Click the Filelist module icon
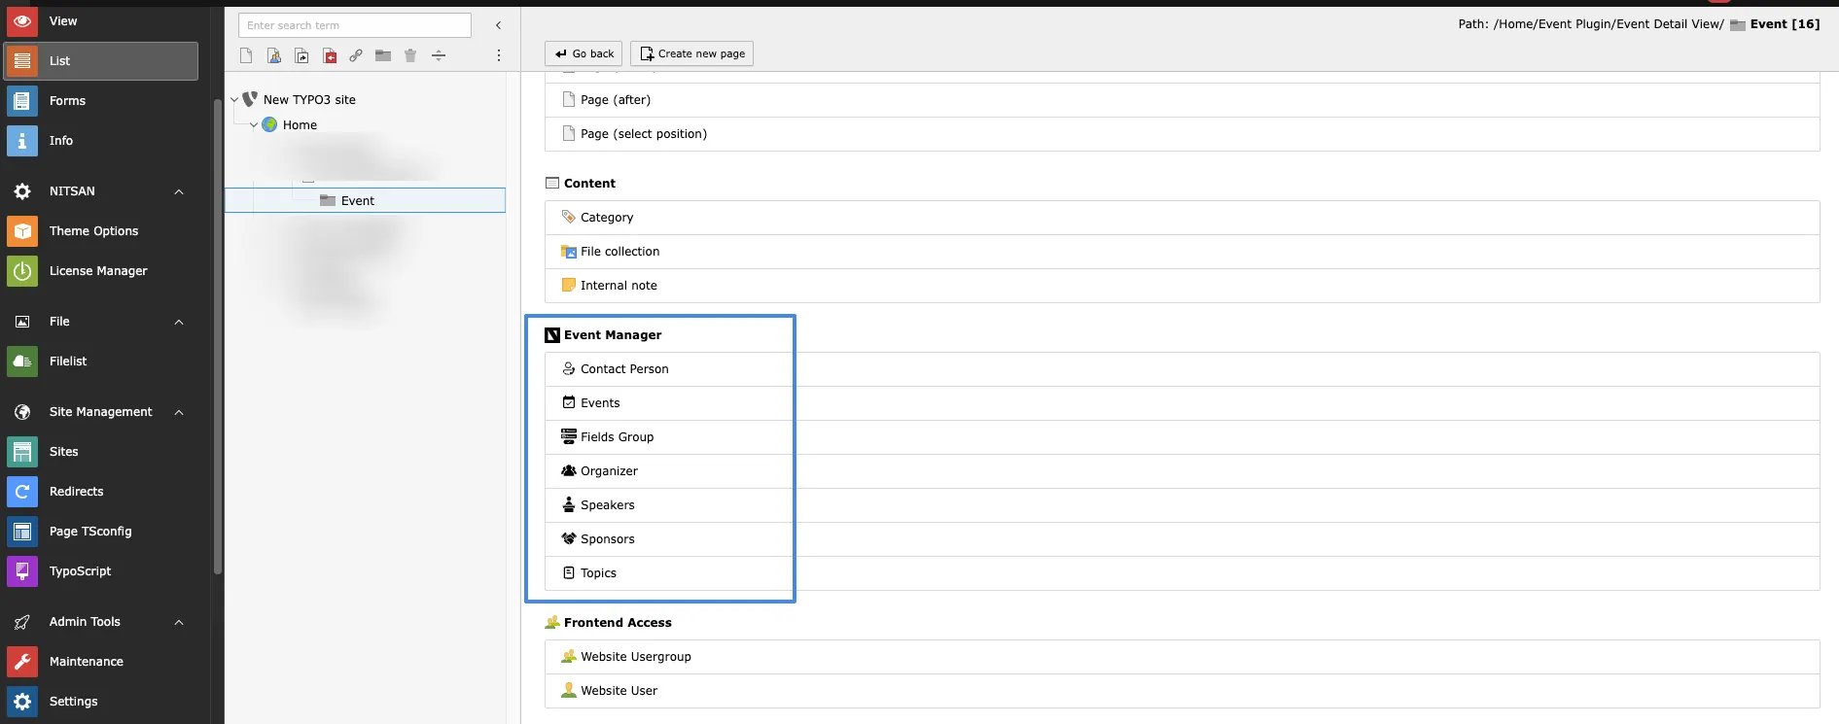Screen dimensions: 1839x724 point(22,361)
